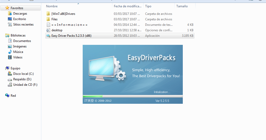
Task: Click the Descargas folder icon
Action: point(10,14)
